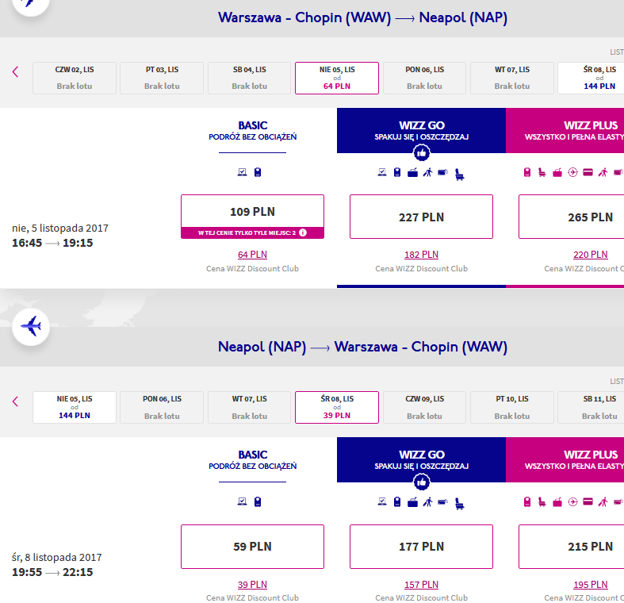
Task: Click the return WIZZ GO fare header
Action: coord(422,460)
